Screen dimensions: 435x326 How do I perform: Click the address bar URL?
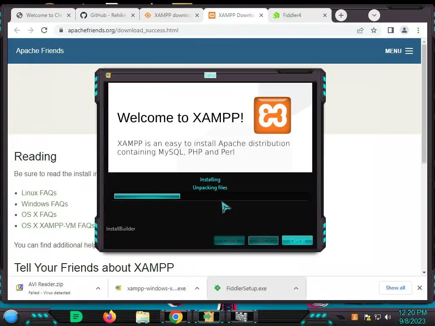click(x=123, y=30)
